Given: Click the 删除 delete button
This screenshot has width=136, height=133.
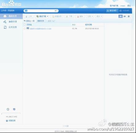Looking at the screenshot, I should (80, 16).
